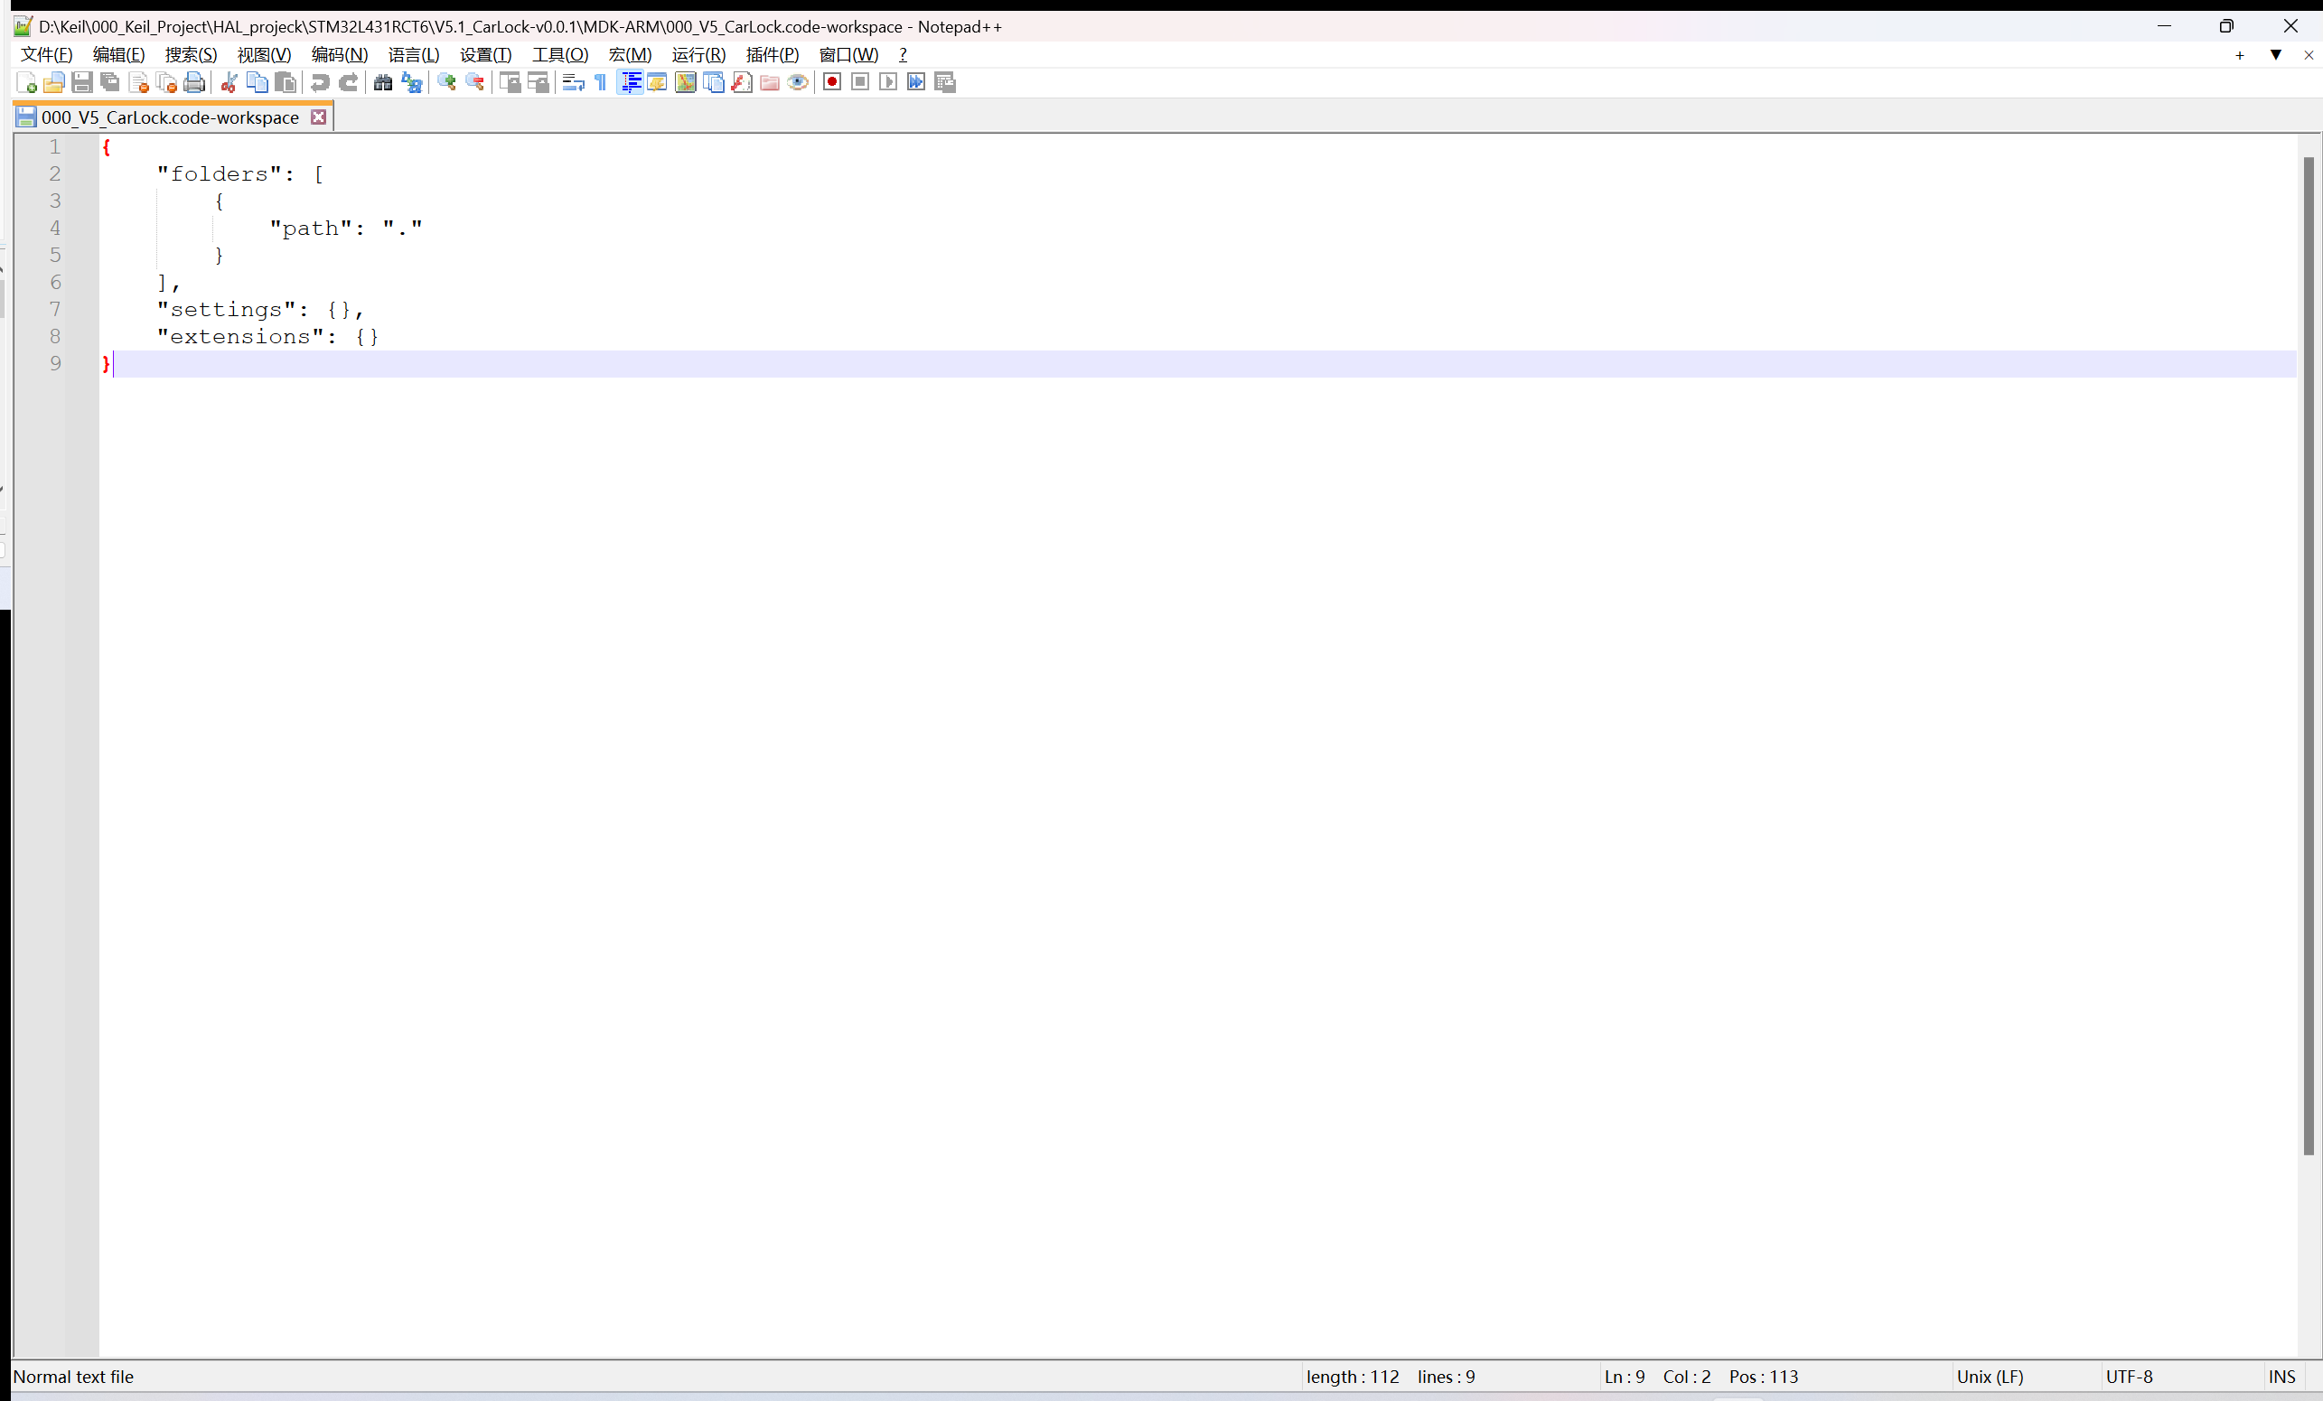The image size is (2323, 1401).
Task: Toggle word wrap
Action: [572, 83]
